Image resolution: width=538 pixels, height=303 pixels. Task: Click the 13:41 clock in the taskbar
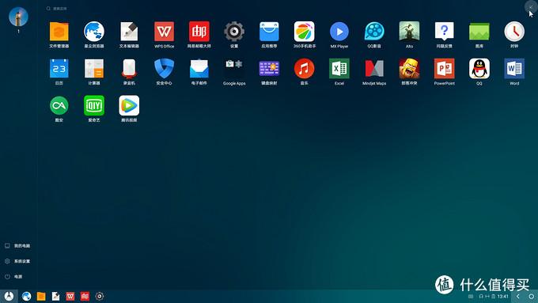coord(503,296)
